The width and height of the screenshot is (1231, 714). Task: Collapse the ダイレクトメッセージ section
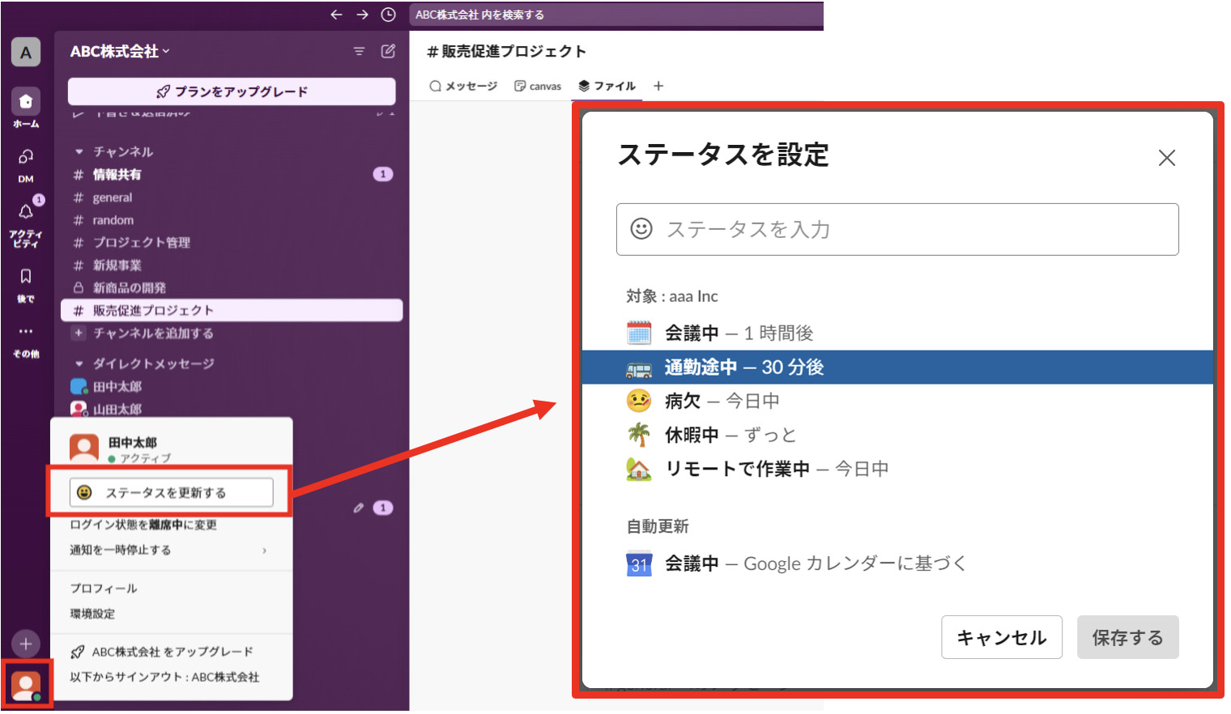79,363
